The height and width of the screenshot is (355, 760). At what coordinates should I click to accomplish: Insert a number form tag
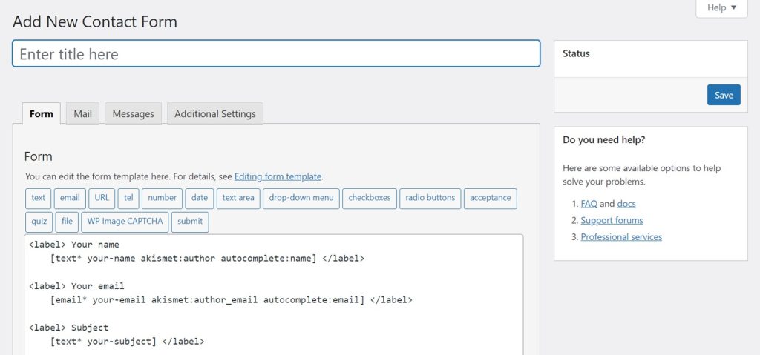[x=163, y=198]
